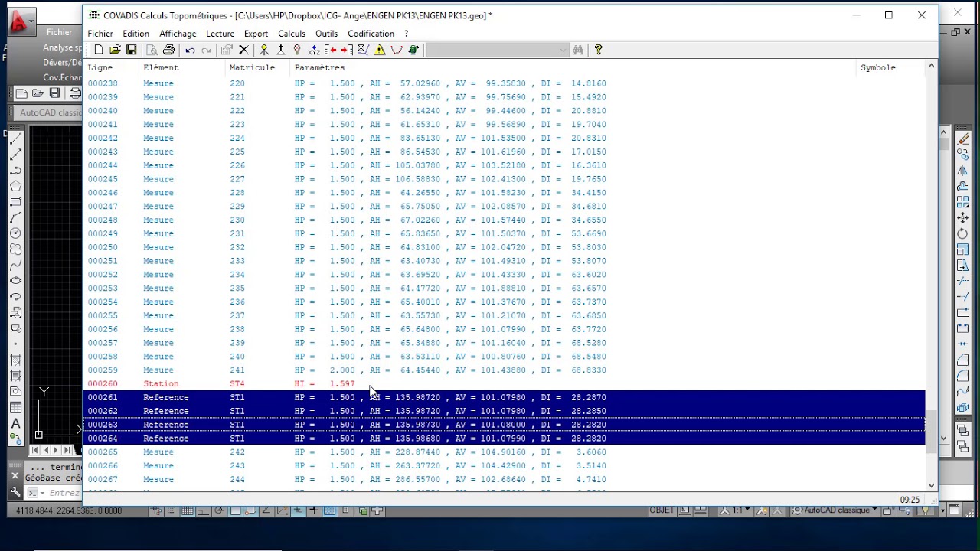Click the Fichier tab in AutoCAD window
Image resolution: width=980 pixels, height=551 pixels.
[59, 32]
